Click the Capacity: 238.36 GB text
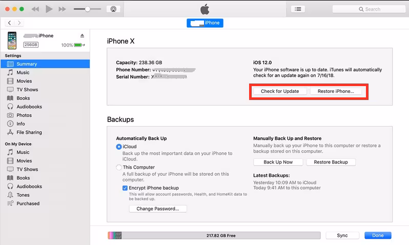The height and width of the screenshot is (245, 409). click(139, 63)
